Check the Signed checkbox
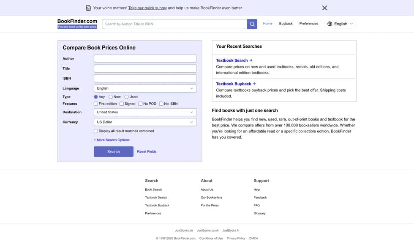The width and height of the screenshot is (414, 241). (122, 104)
